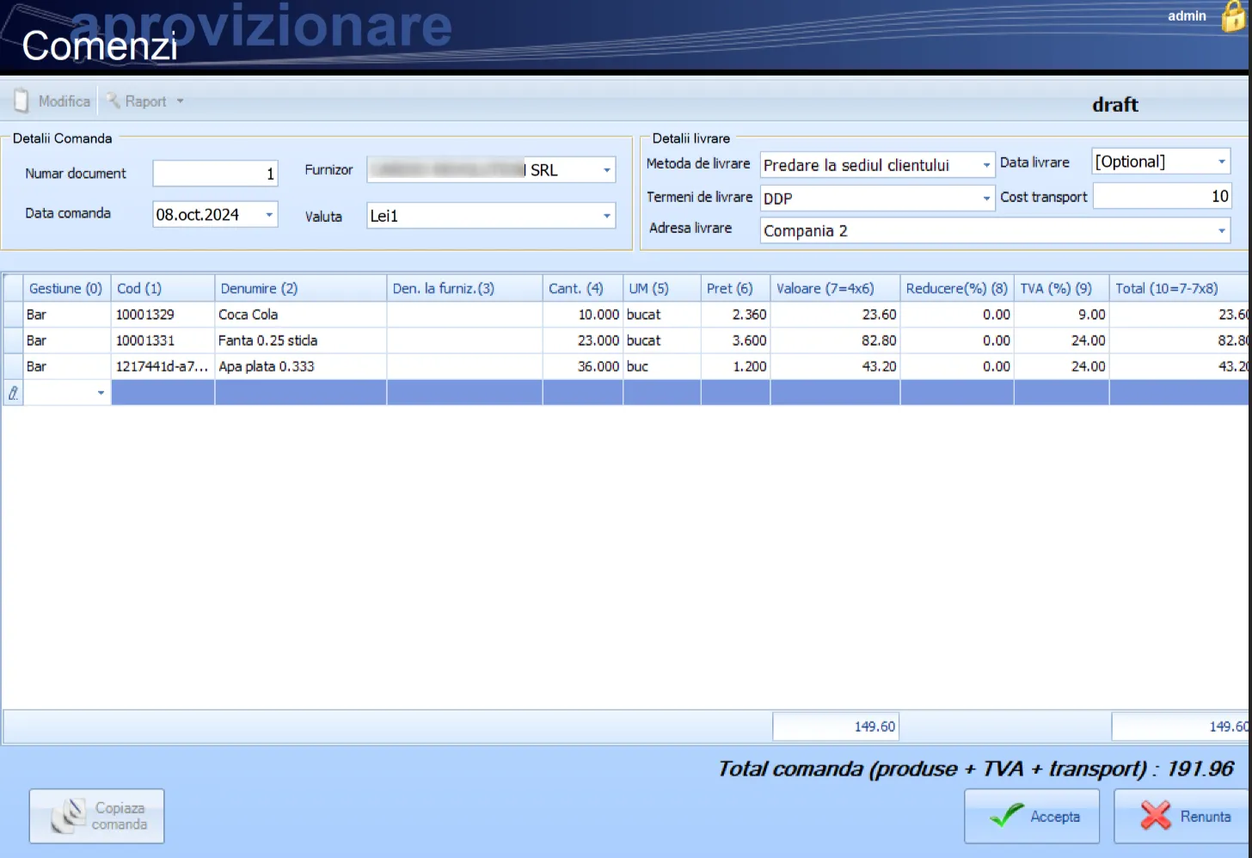
Task: Sort by Gestiune (0) column header
Action: pos(66,288)
